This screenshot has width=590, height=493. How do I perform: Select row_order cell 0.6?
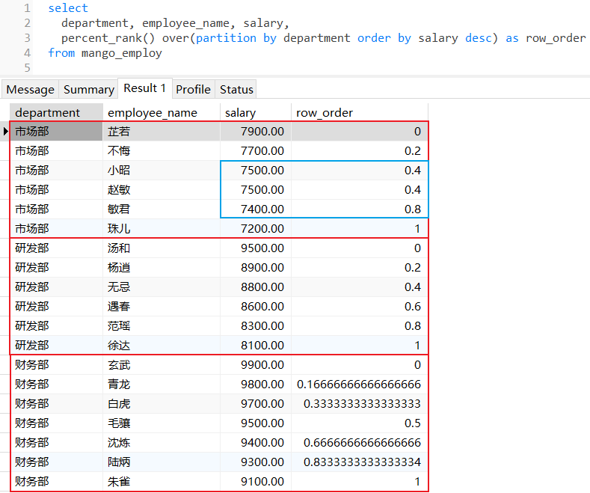click(x=360, y=306)
